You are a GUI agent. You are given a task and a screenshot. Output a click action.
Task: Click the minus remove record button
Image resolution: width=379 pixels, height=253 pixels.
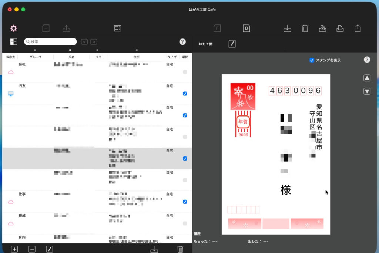pyautogui.click(x=32, y=249)
